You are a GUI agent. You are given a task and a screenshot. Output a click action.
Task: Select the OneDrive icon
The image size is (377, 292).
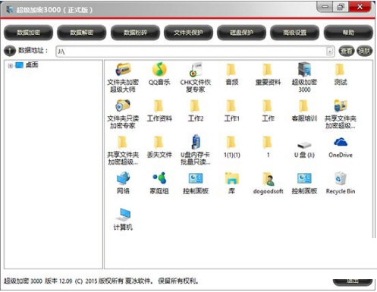(x=341, y=147)
